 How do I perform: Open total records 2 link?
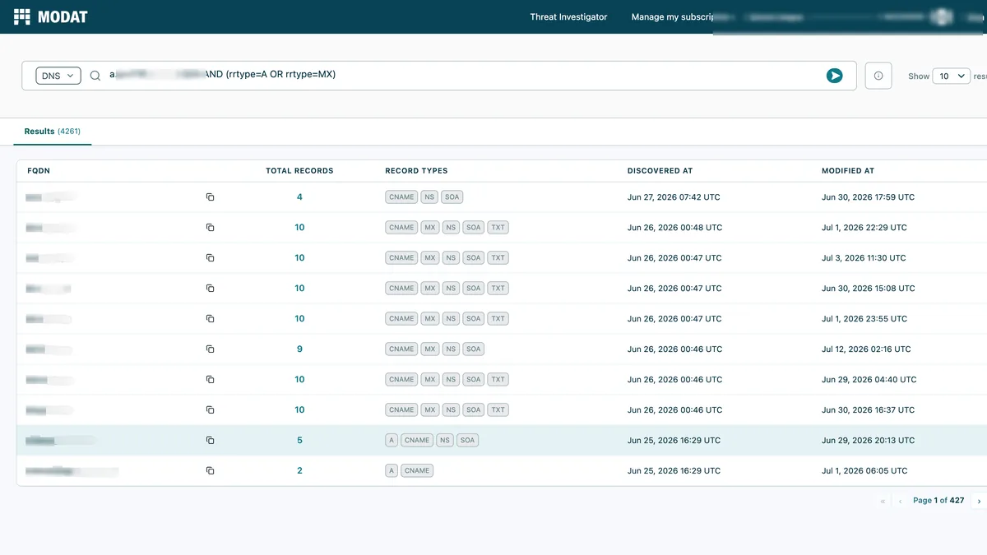[299, 471]
